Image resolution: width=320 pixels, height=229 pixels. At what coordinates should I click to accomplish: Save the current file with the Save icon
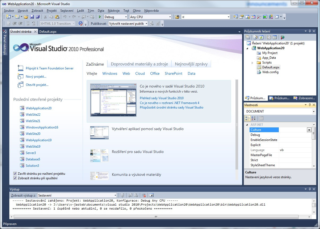[x=32, y=17]
